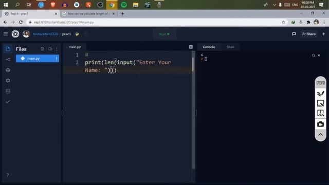Open the help question mark icon
Image resolution: width=329 pixels, height=185 pixels.
[x=8, y=175]
